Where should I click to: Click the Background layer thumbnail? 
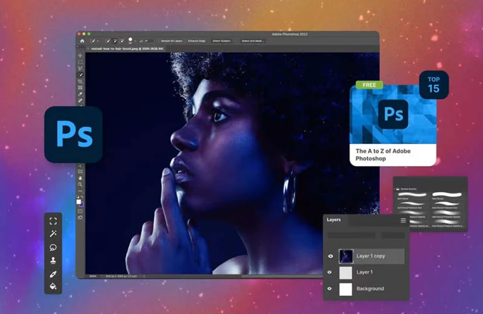[345, 289]
